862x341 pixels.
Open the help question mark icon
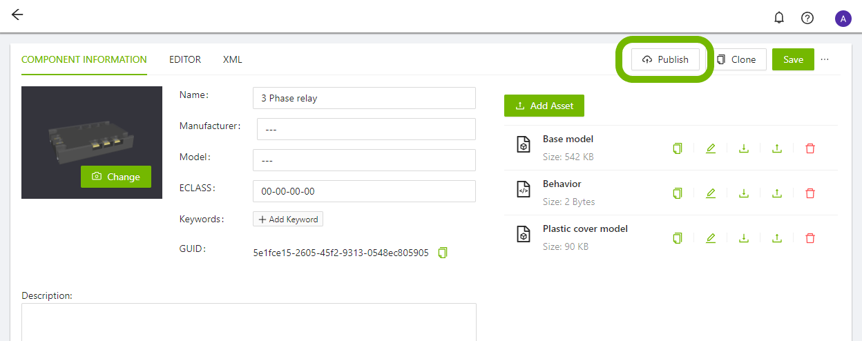[807, 18]
